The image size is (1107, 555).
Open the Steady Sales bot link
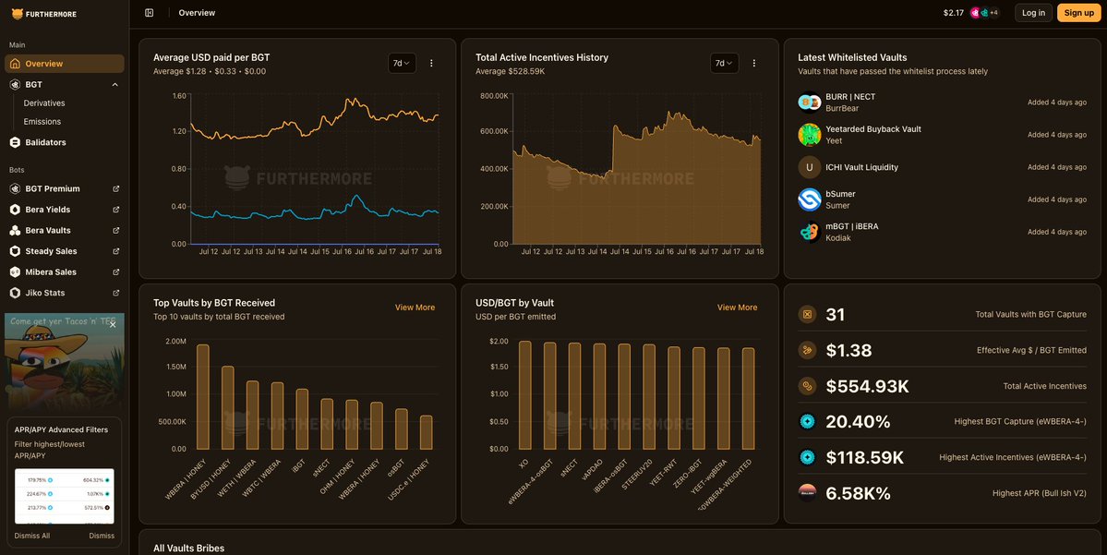(65, 250)
